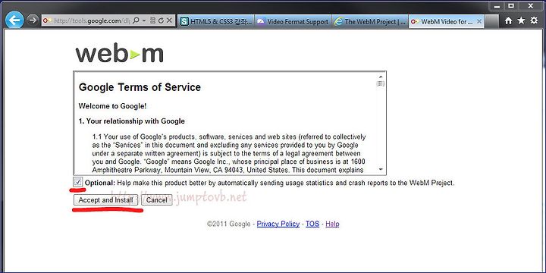Click the Cancel button
This screenshot has height=273, width=546.
(x=157, y=200)
